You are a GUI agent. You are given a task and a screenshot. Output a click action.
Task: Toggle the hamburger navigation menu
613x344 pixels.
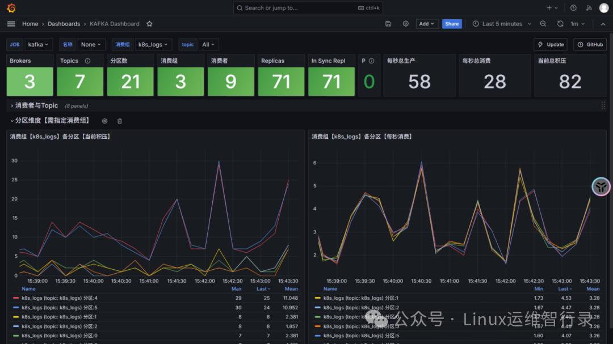pos(11,24)
